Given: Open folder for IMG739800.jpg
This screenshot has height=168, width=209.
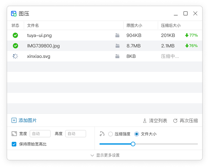Looking at the screenshot, I should tap(117, 46).
